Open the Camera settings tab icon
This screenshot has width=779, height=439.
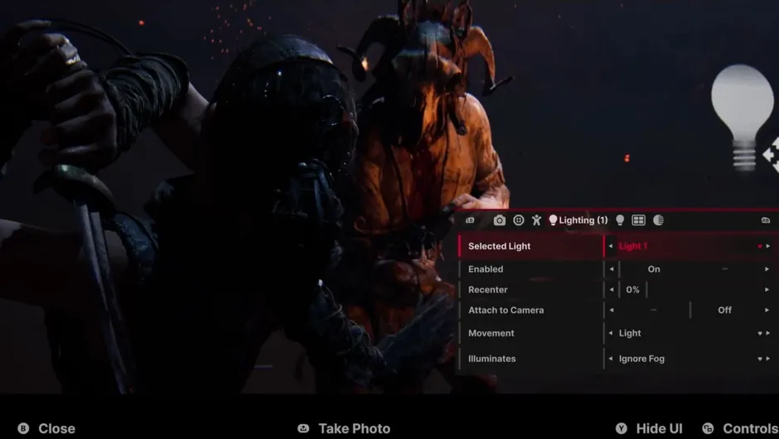point(499,220)
